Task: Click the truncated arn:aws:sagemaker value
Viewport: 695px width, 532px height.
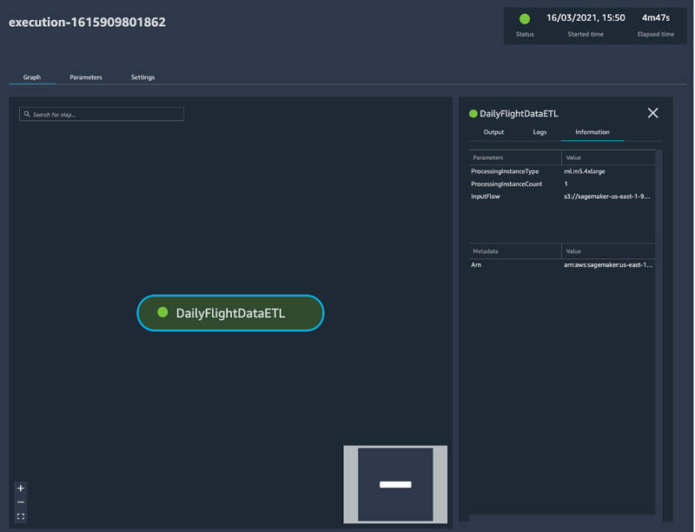Action: click(608, 264)
